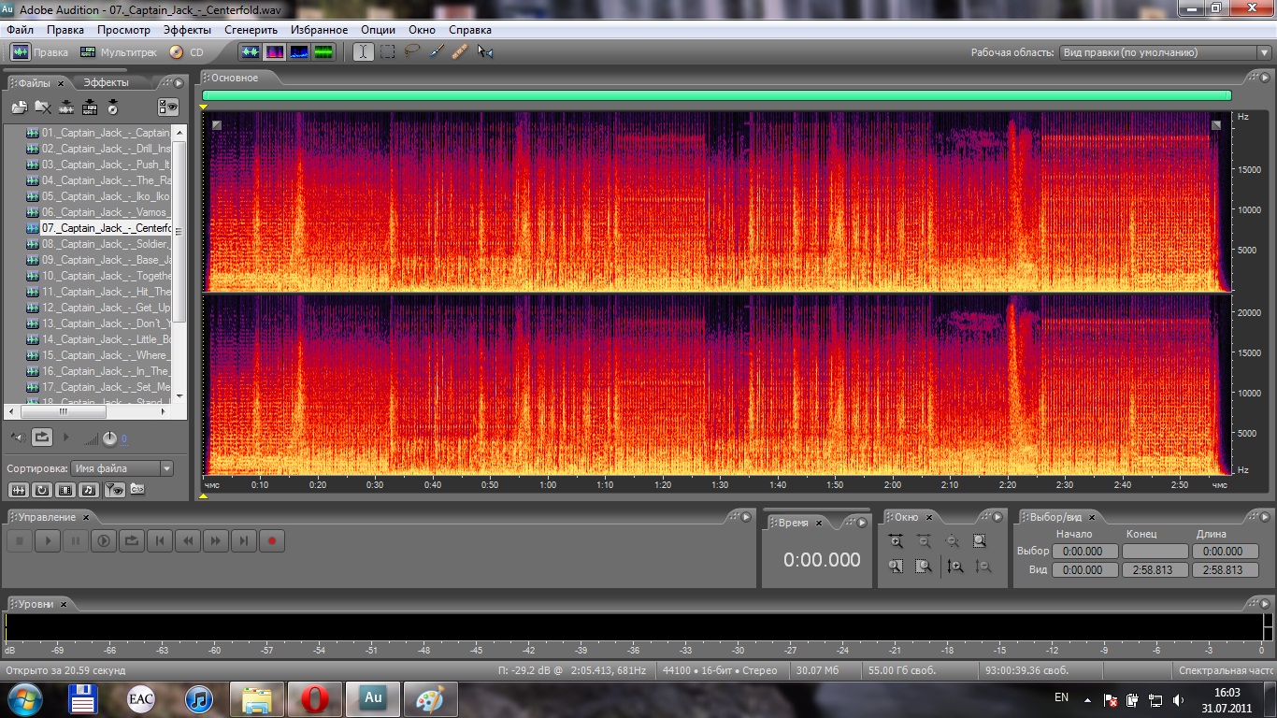The width and height of the screenshot is (1277, 718).
Task: Open the Избранное menu
Action: click(x=319, y=30)
